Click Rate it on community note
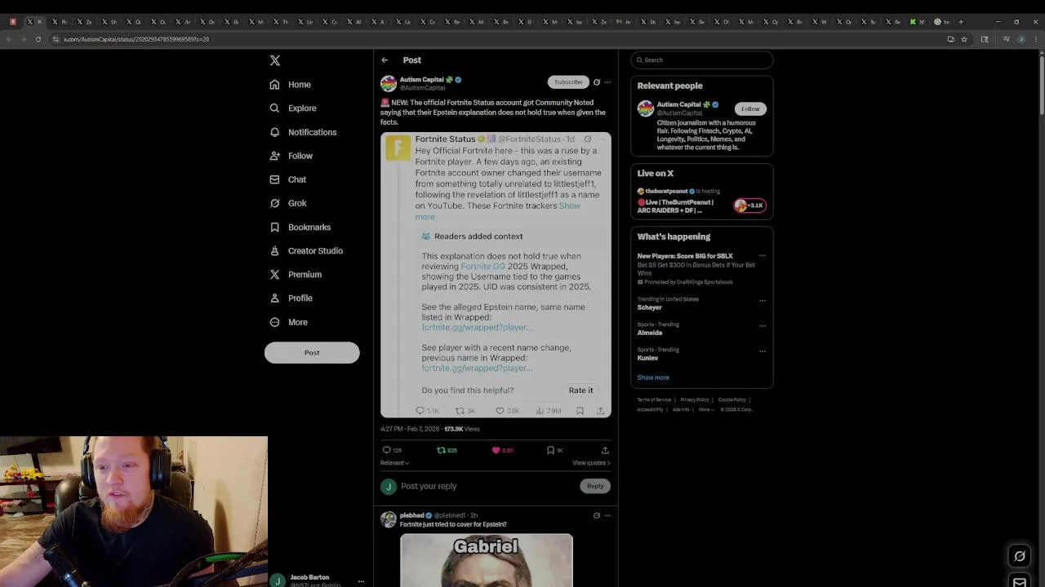This screenshot has width=1045, height=587. coord(581,391)
